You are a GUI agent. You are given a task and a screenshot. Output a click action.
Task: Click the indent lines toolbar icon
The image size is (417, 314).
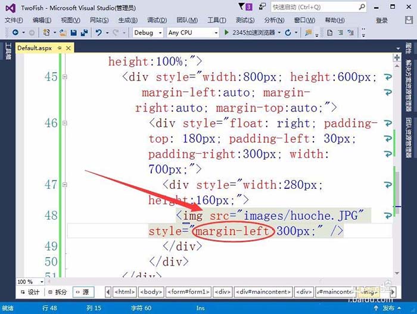[340, 33]
